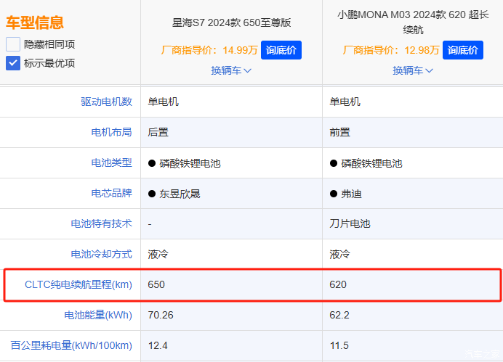
Task: Select the 百公里耗电量(kWh/100km) label
Action: 71,345
